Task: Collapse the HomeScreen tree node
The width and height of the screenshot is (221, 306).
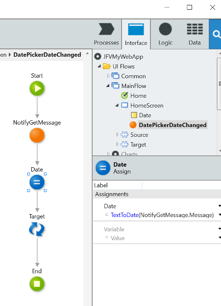Action: pos(117,106)
